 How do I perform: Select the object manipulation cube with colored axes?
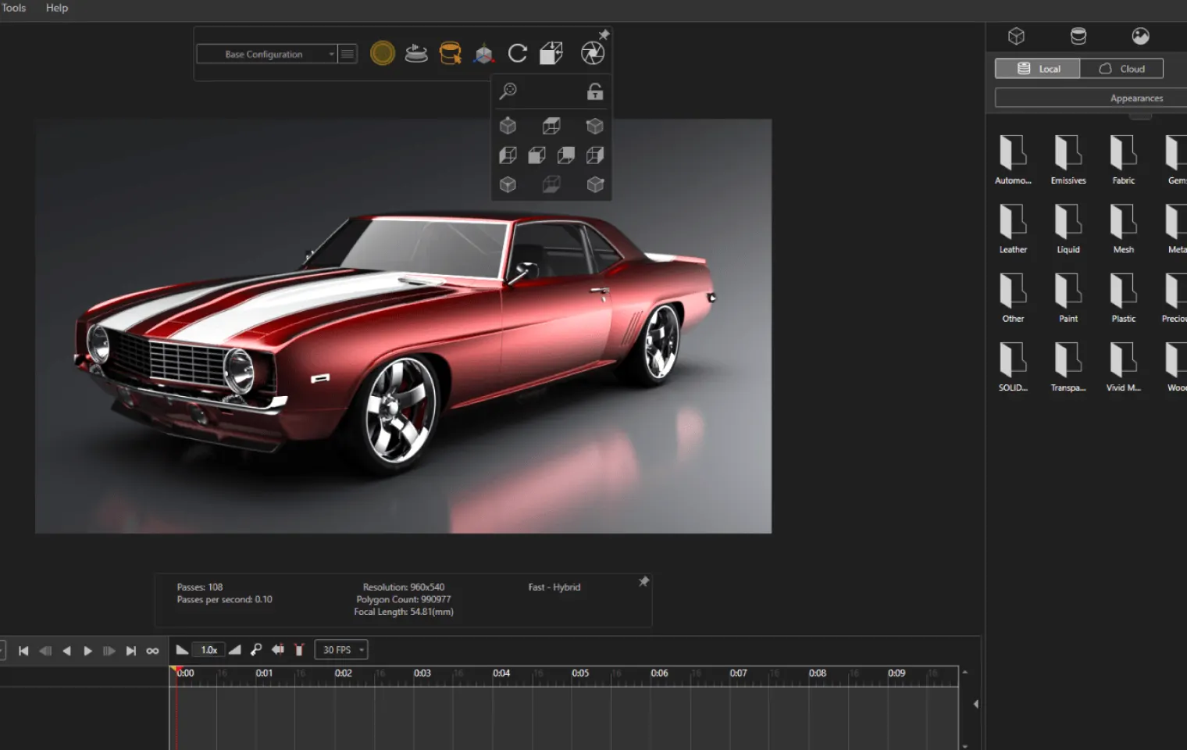point(484,53)
